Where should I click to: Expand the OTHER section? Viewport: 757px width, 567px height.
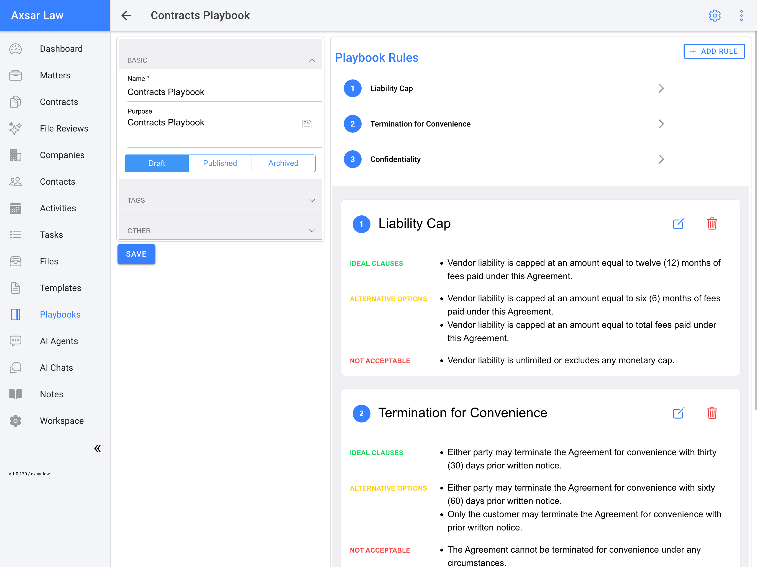coord(312,231)
